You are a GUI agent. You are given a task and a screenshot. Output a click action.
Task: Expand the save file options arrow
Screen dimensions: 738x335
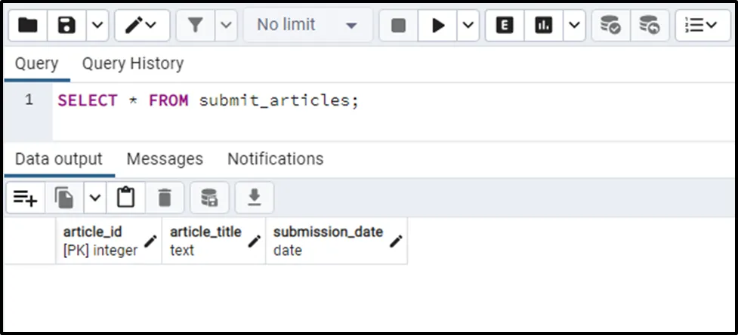(97, 25)
